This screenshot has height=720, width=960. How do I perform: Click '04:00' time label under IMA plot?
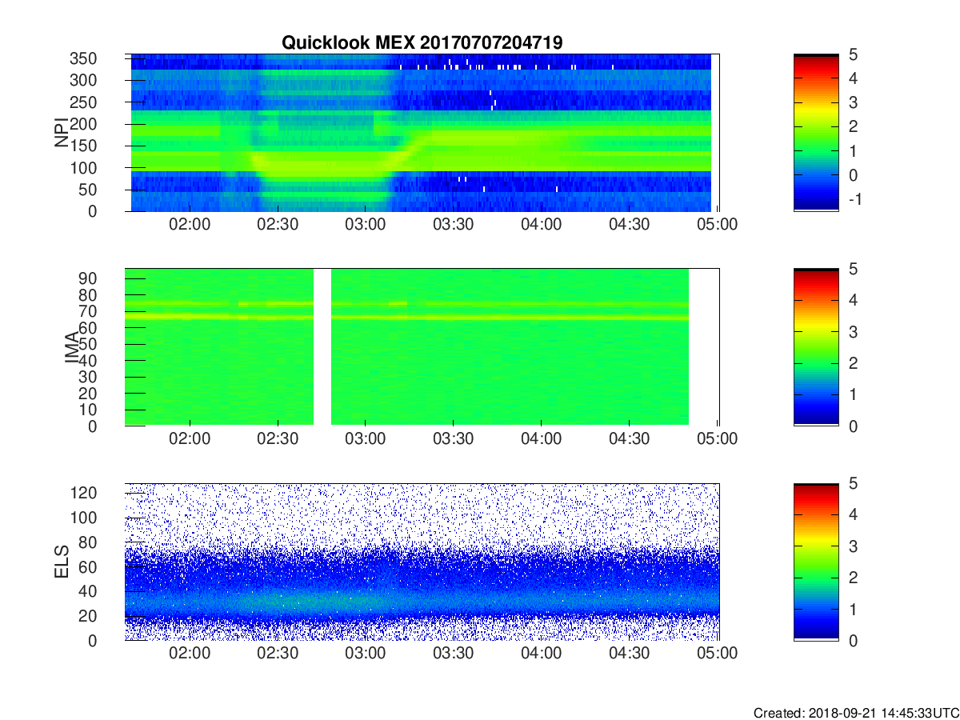click(542, 439)
